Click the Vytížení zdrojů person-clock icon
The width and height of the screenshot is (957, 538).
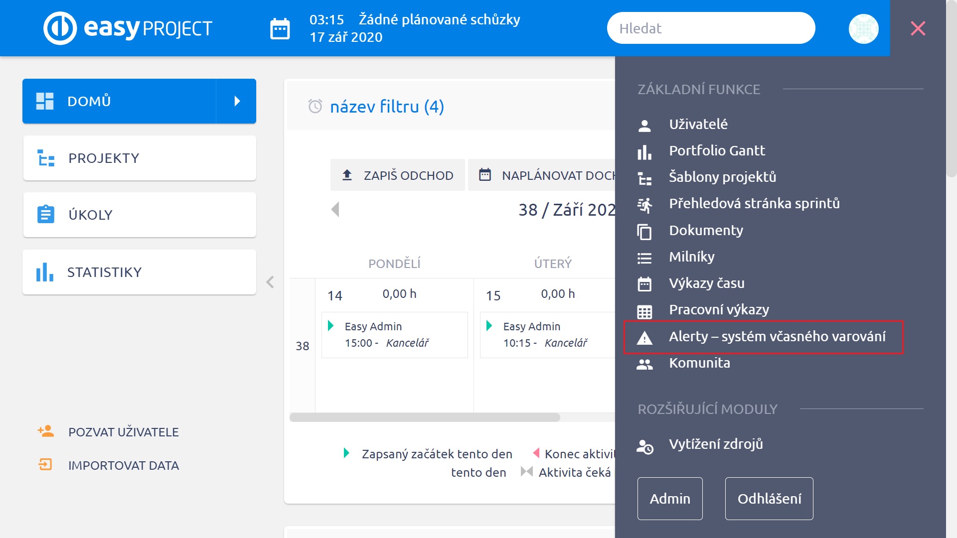coord(644,446)
